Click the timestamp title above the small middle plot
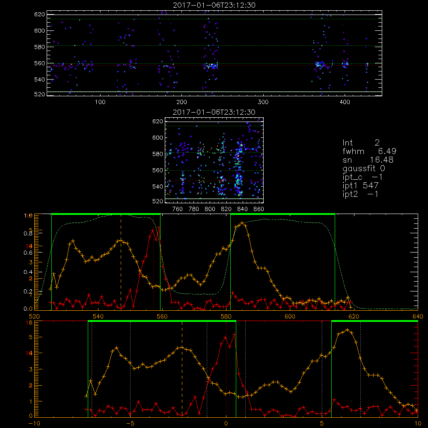Viewport: 428px width, 428px height. click(214, 112)
